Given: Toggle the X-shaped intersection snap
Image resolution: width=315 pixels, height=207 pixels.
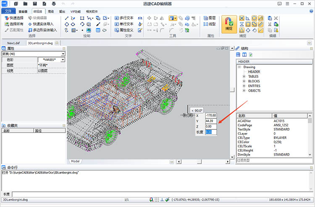Looking at the screenshot, I should (x=241, y=19).
